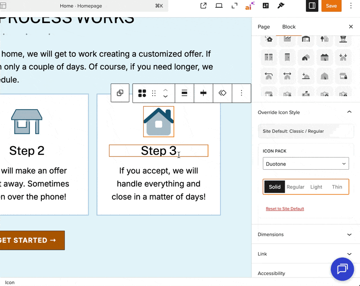Open block options three-dot menu in toolbar
The height and width of the screenshot is (286, 360).
[242, 93]
